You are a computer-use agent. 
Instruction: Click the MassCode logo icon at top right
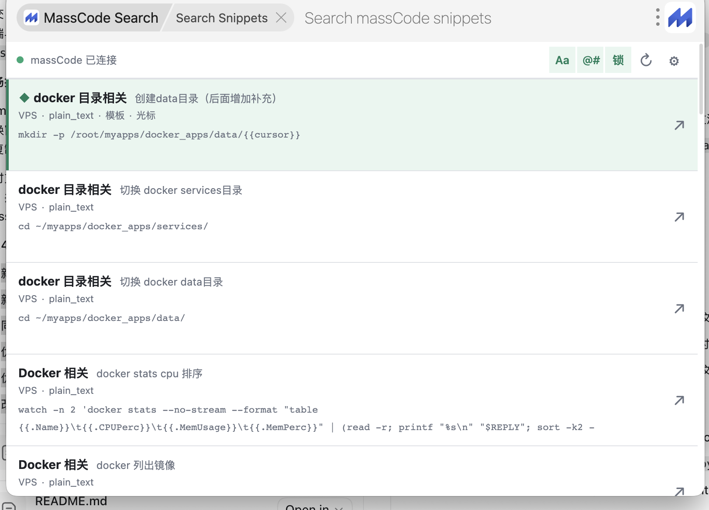click(x=680, y=17)
